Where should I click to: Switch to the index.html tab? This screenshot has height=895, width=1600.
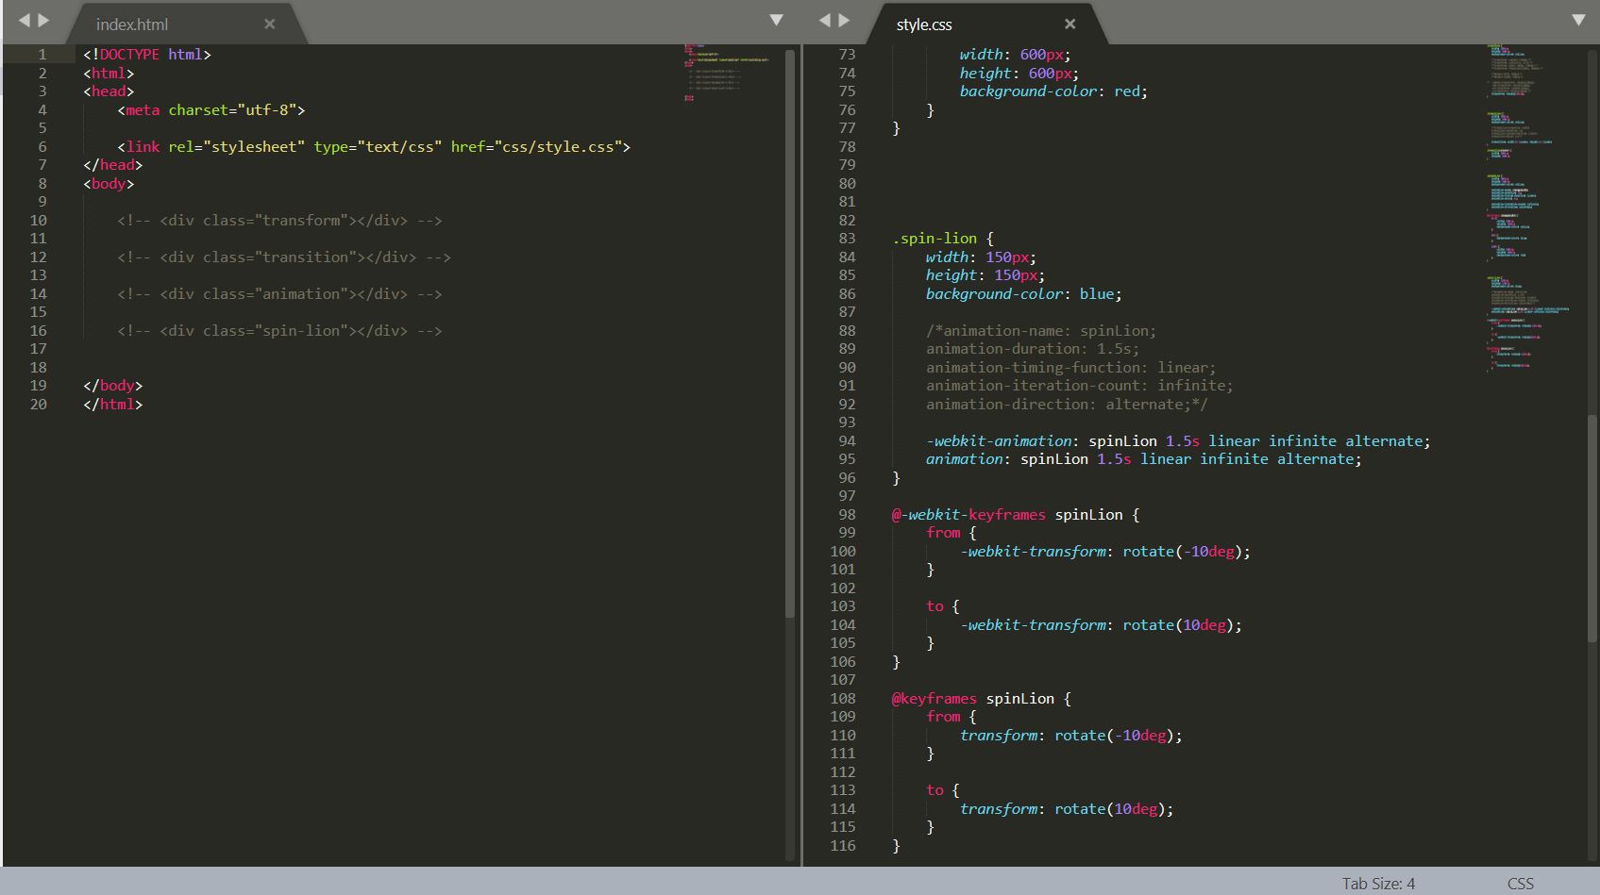[132, 25]
